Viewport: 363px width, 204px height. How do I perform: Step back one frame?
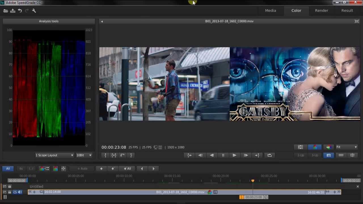pos(200,155)
